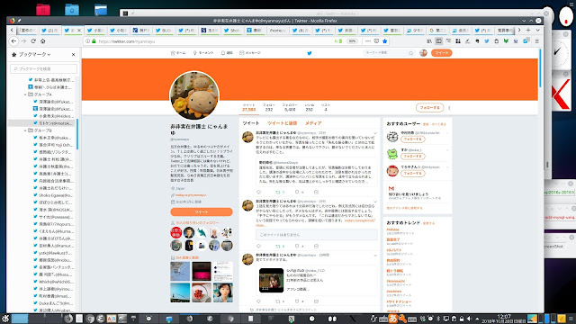Screen dimensions: 576x324
Task: Click the 80% zoom level indicator
Action: (x=352, y=41)
